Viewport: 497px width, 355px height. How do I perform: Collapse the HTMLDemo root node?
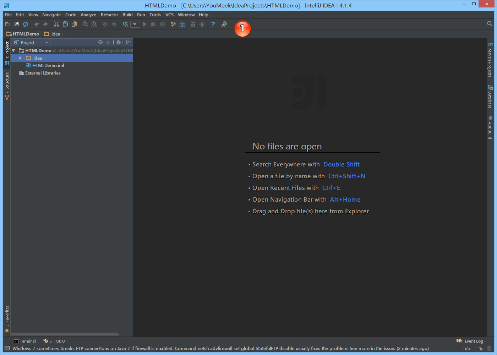pos(13,50)
